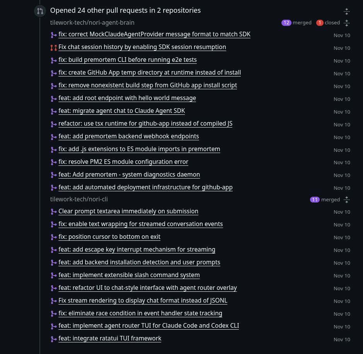Click closed PR icon beside chat session history
The width and height of the screenshot is (363, 354).
coord(54,48)
